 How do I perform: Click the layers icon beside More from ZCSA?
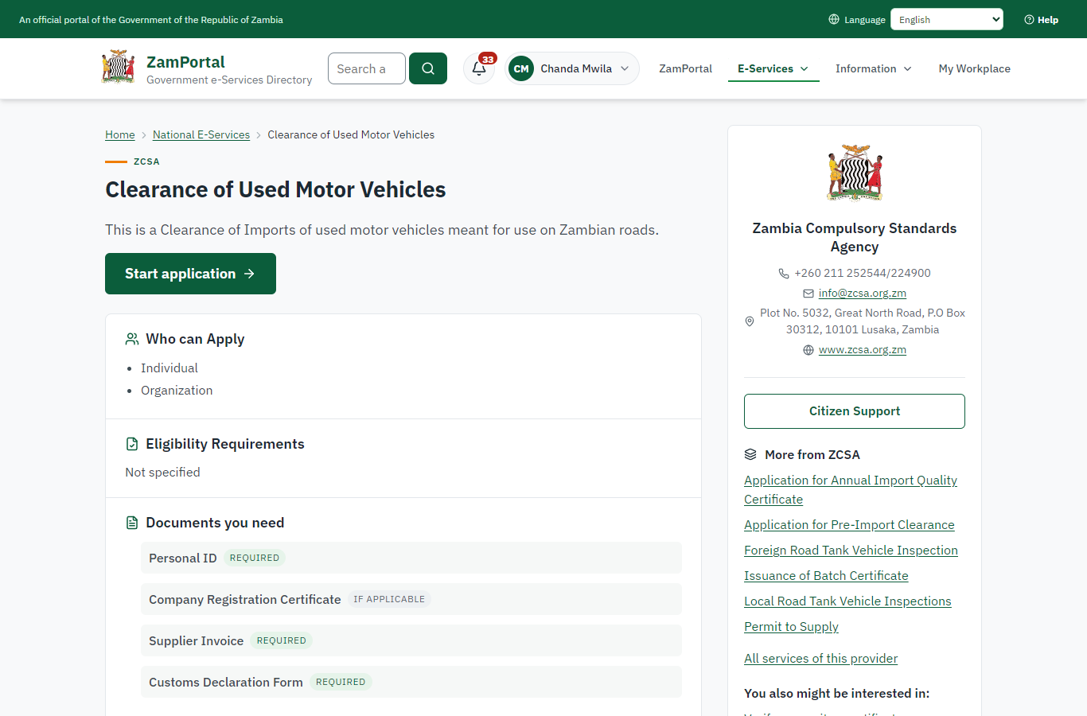[750, 454]
